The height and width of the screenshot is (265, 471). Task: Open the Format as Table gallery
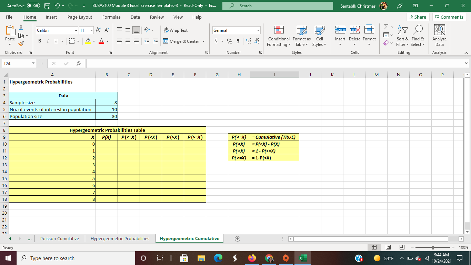pyautogui.click(x=301, y=36)
